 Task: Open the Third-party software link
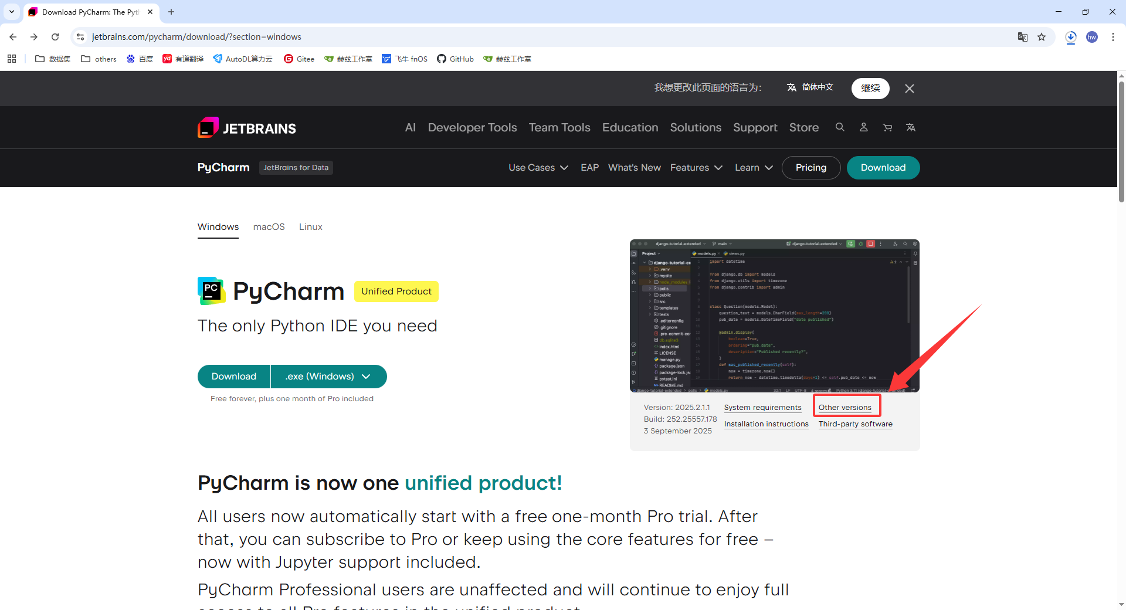click(856, 424)
